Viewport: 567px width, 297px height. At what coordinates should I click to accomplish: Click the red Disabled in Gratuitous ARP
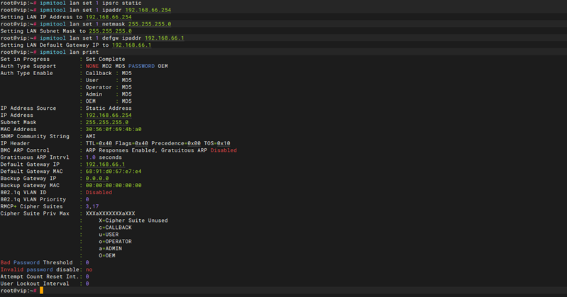coord(224,150)
